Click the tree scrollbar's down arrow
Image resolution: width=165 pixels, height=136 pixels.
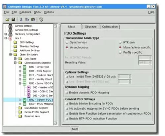point(55,123)
